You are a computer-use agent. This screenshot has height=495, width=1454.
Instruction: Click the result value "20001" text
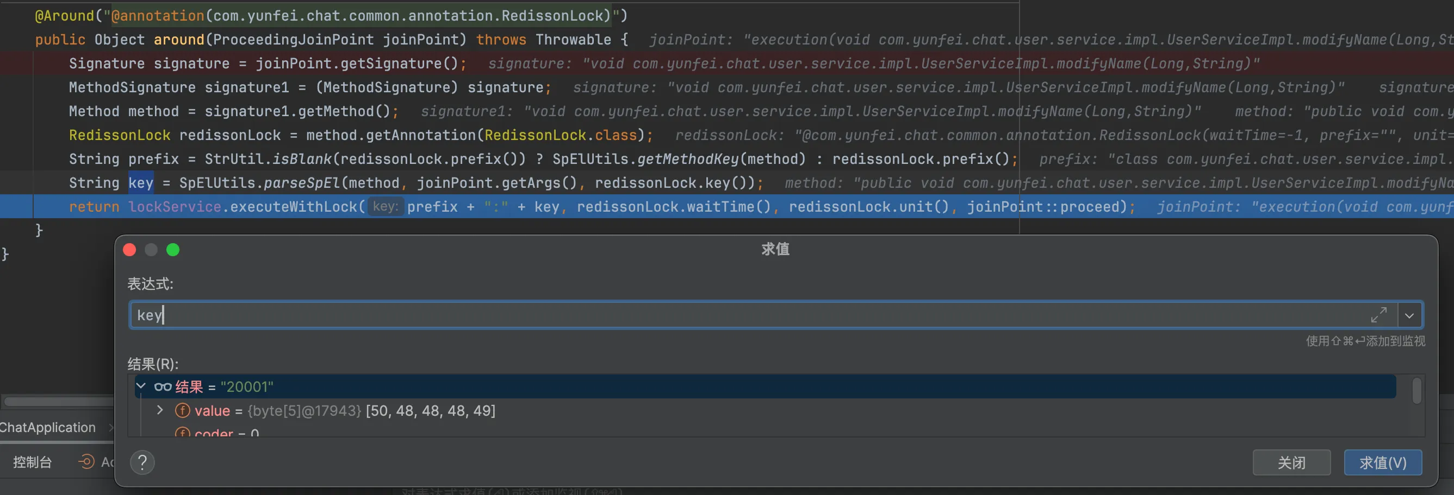click(247, 387)
